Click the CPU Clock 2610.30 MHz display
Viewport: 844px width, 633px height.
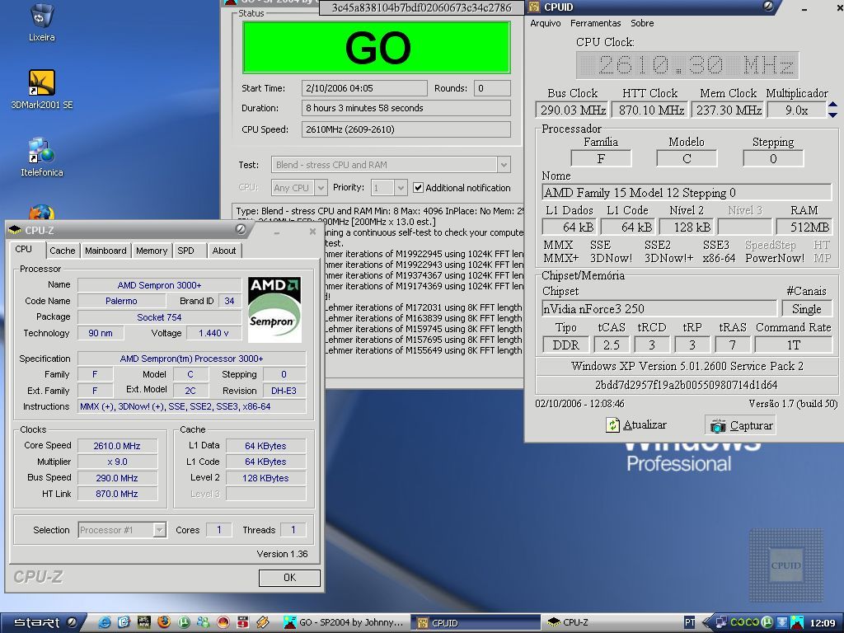pos(687,66)
